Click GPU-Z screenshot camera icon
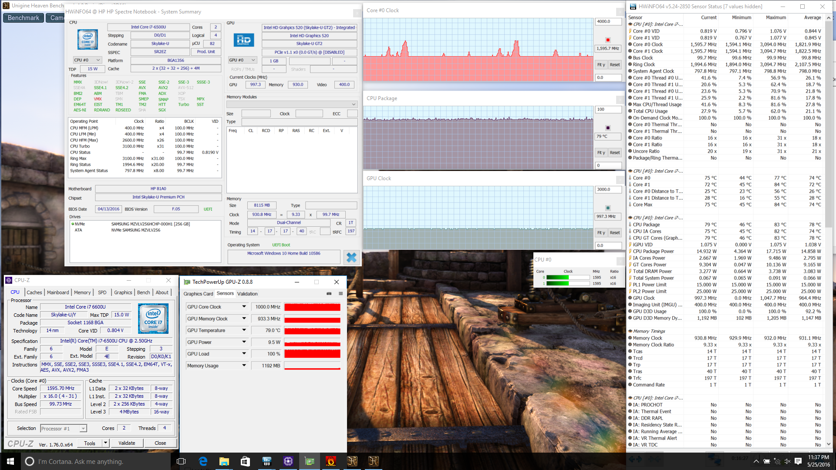836x470 pixels. (x=329, y=294)
